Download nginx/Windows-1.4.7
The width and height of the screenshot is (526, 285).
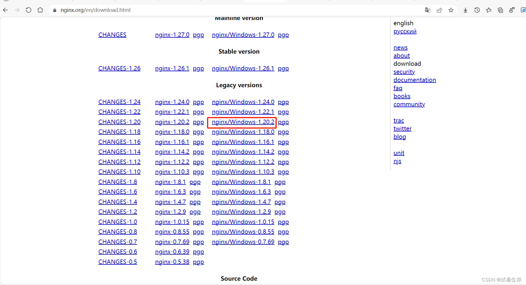click(241, 202)
